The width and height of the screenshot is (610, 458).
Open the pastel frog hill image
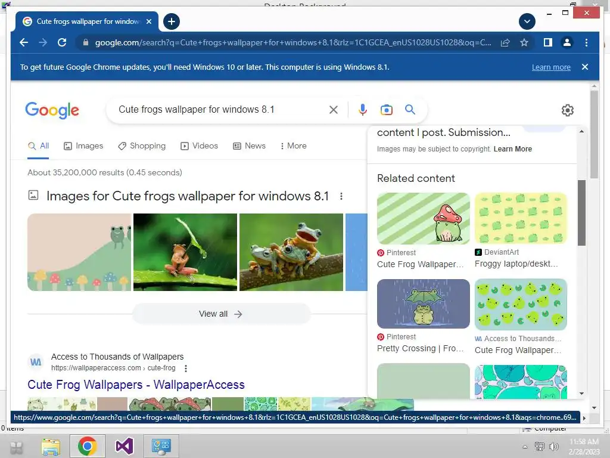(x=79, y=252)
